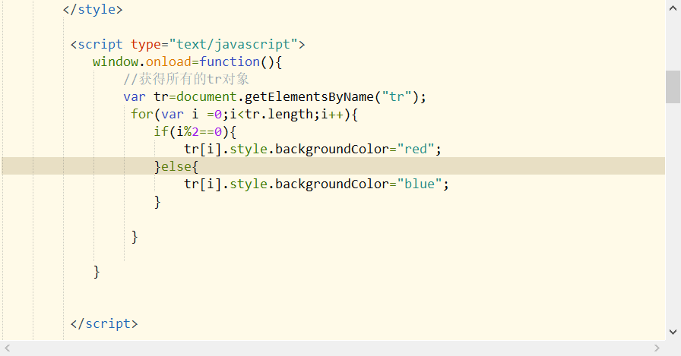Click the "red" string value

point(416,150)
